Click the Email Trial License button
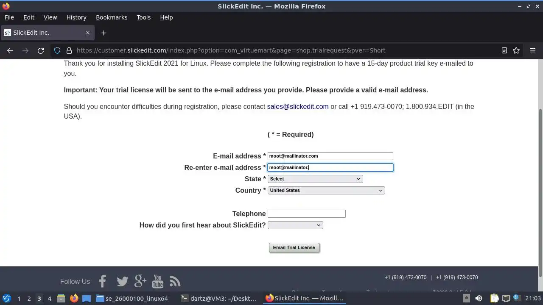Viewport: 543px width, 305px height. [294, 247]
